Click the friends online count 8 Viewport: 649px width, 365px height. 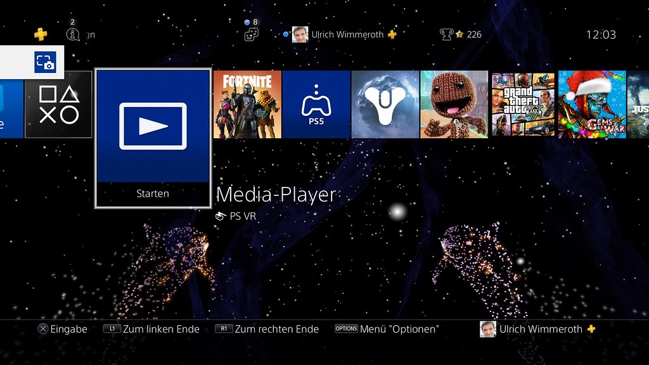coord(255,22)
